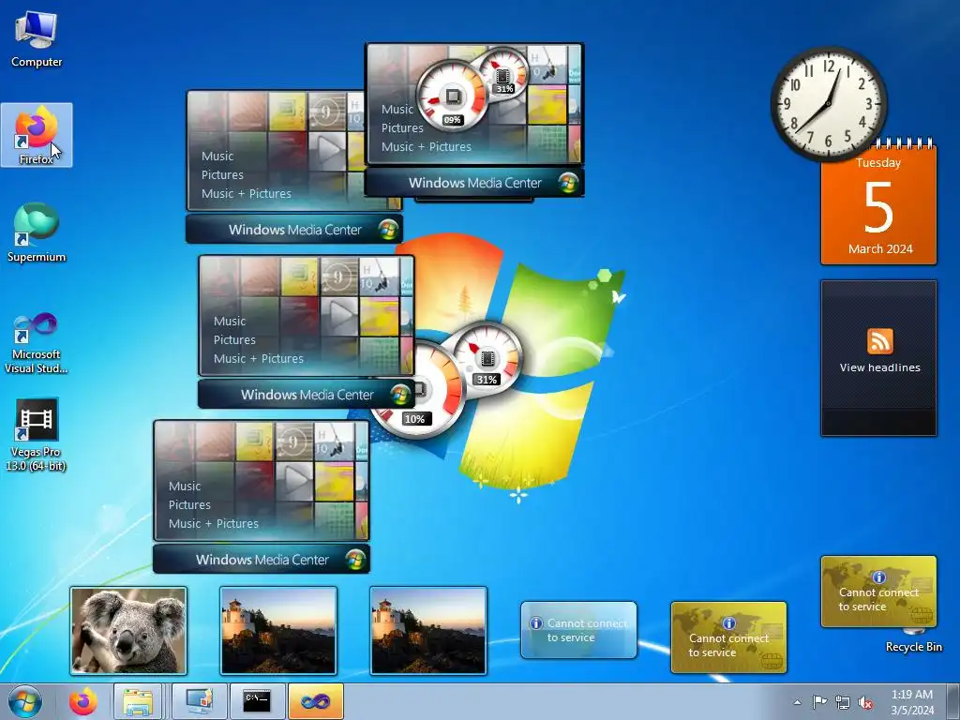
Task: Click the 31% memory dial beside the 09% dial
Action: pos(503,75)
